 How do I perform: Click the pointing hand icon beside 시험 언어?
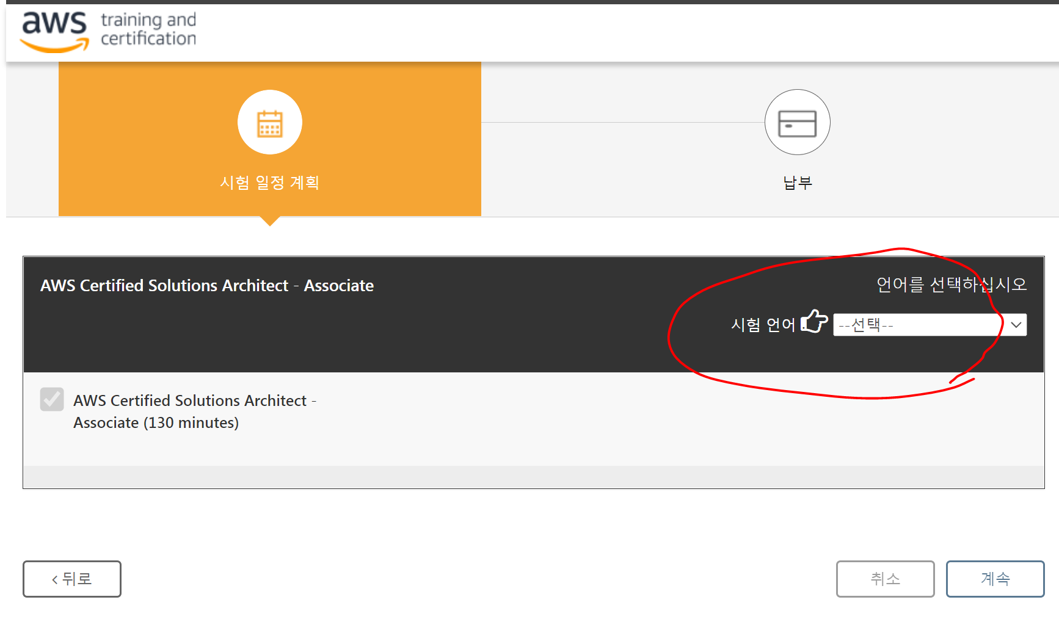[814, 321]
